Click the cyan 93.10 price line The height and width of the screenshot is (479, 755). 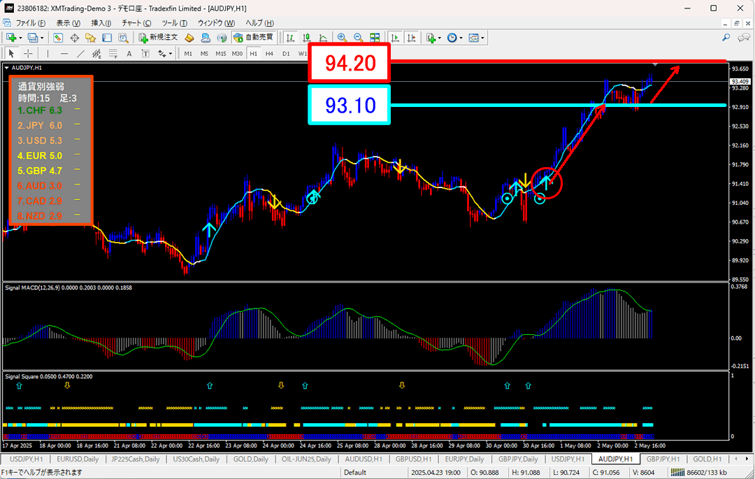pos(558,105)
